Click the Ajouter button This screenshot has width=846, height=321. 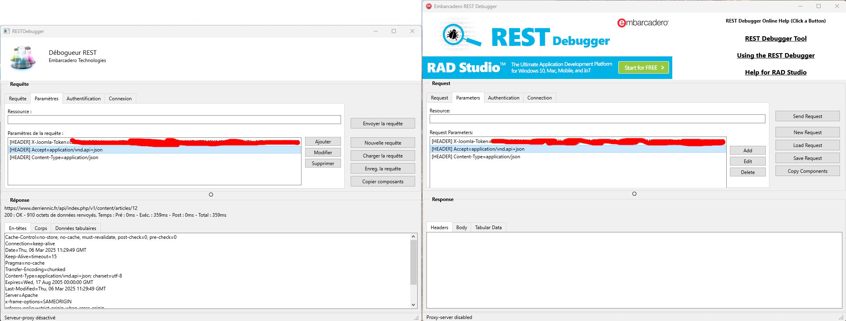pyautogui.click(x=323, y=141)
